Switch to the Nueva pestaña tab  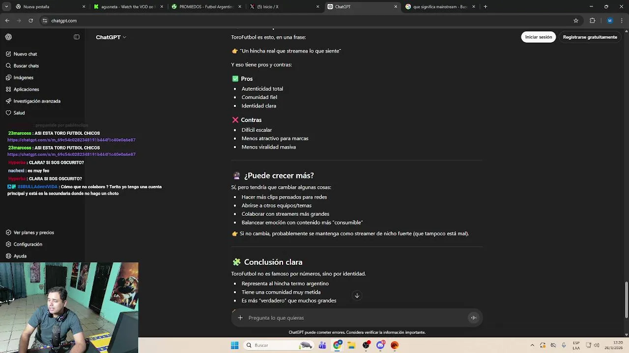click(49, 7)
